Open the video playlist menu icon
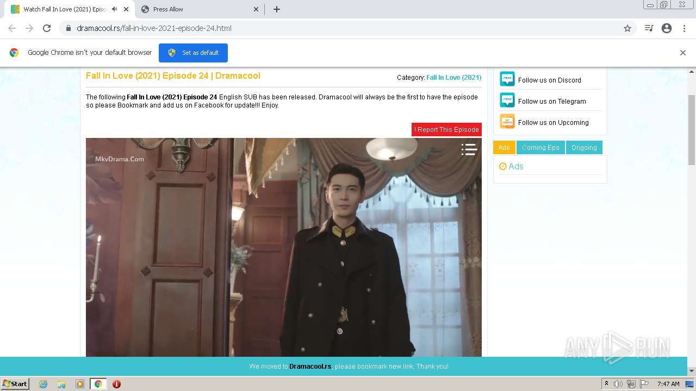This screenshot has height=391, width=696. [x=469, y=149]
